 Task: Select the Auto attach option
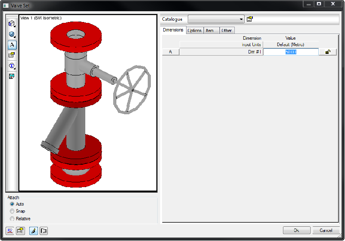click(x=17, y=204)
